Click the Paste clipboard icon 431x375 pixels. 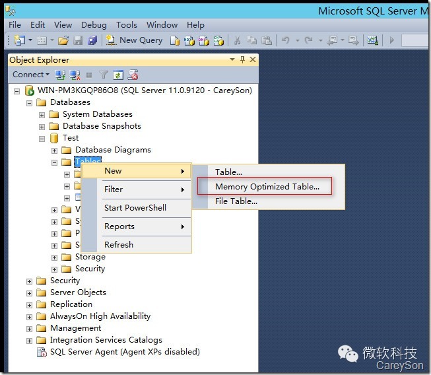click(267, 41)
